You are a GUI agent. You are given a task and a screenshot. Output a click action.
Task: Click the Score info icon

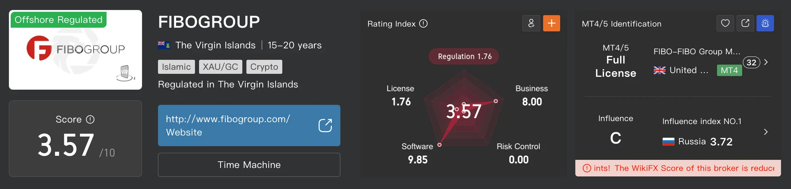(90, 120)
